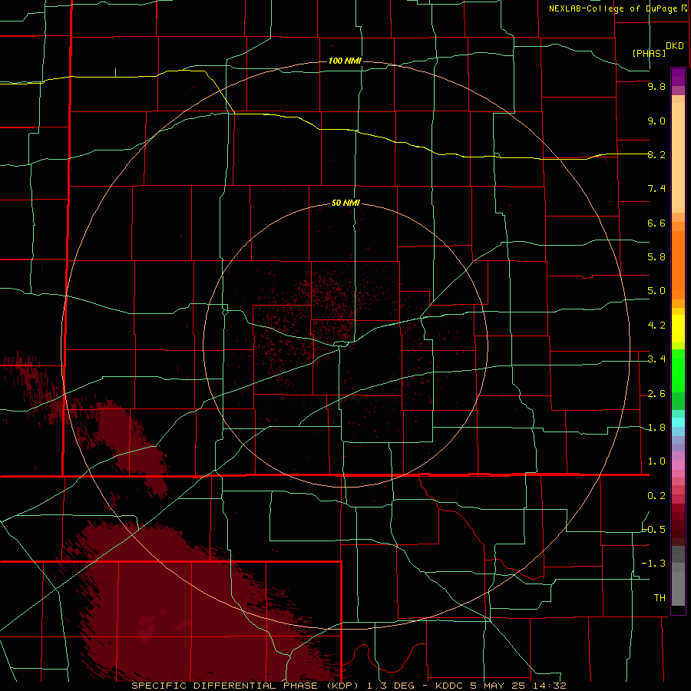Click the TH threshold label on the scale
This screenshot has width=691, height=691.
[x=660, y=598]
